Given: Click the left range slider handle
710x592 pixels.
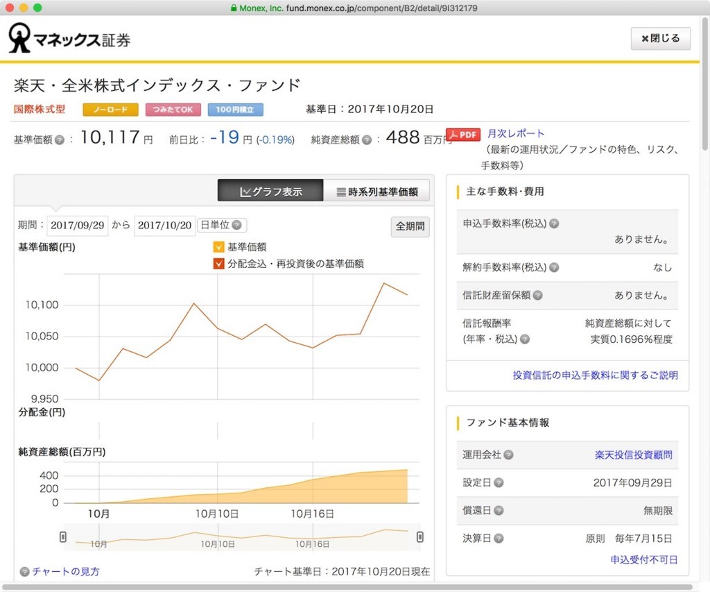Looking at the screenshot, I should click(63, 537).
